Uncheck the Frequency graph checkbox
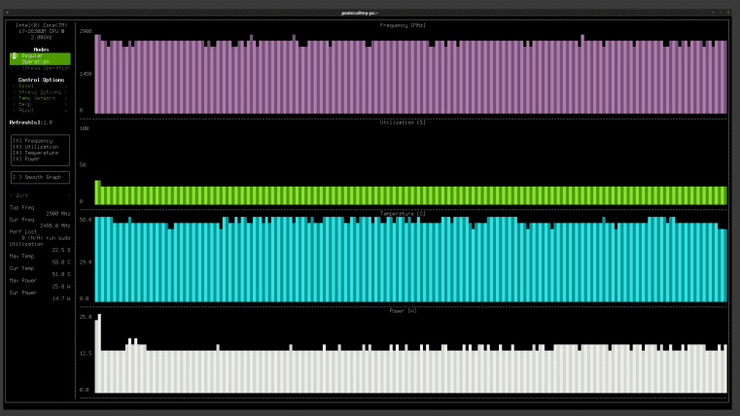 pyautogui.click(x=32, y=141)
